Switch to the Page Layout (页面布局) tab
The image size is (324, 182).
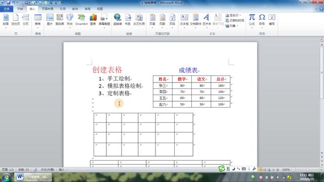click(x=48, y=9)
